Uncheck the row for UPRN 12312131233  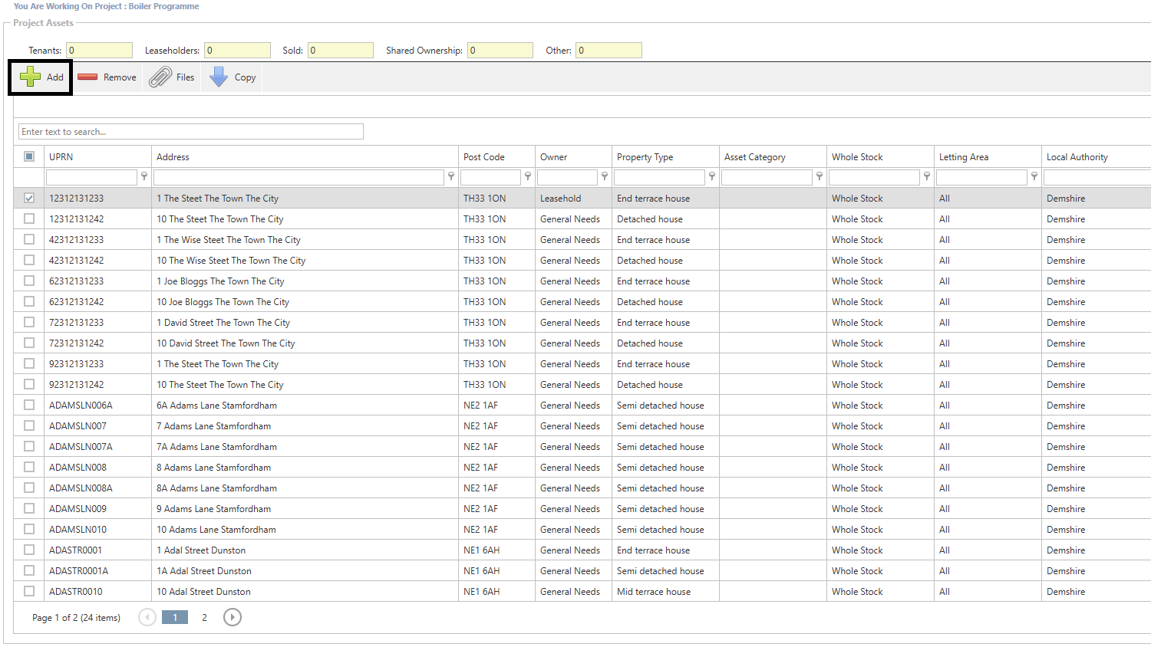point(29,198)
